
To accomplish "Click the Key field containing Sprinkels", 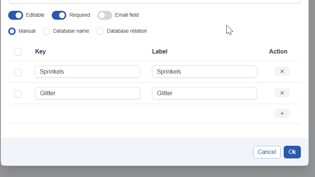I will click(87, 72).
